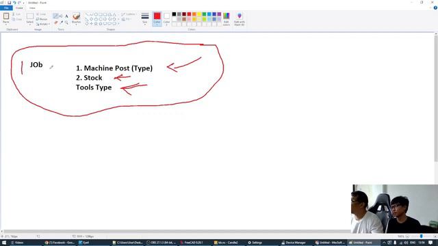The image size is (438, 246).
Task: Click the horizontal scrollbar below the canvas
Action: point(177,231)
